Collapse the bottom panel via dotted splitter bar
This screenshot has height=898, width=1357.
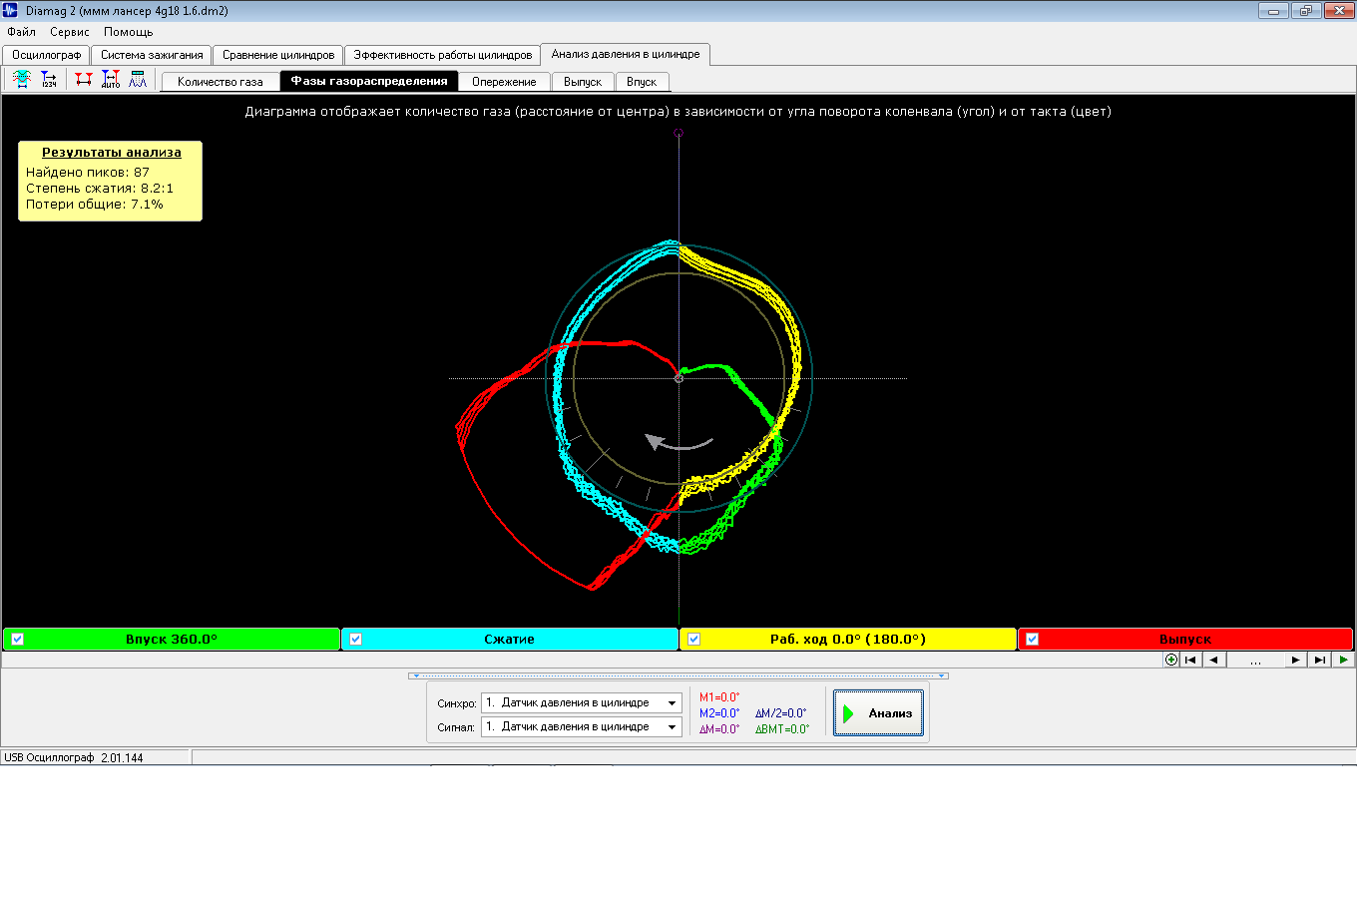678,675
